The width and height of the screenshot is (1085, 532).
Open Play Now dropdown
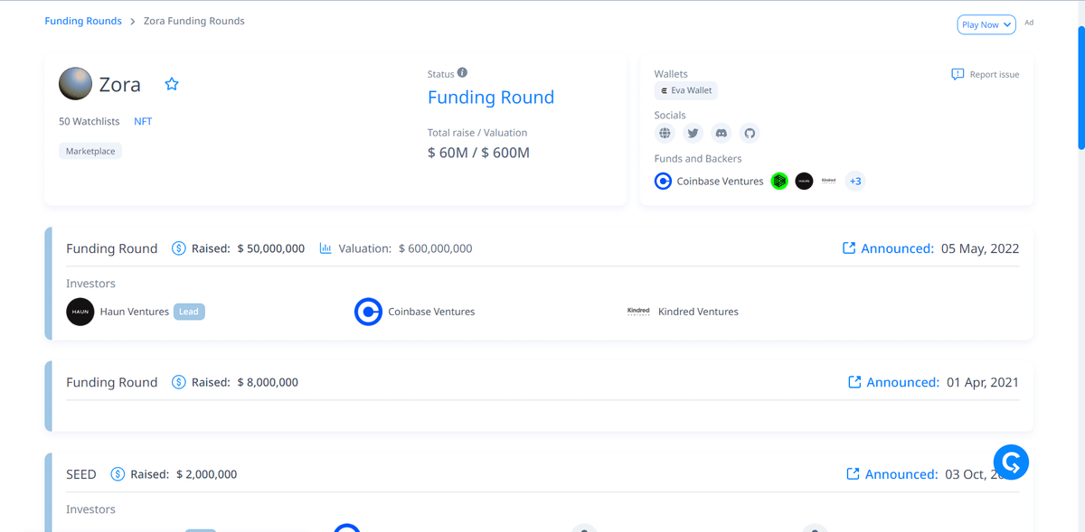coord(986,24)
